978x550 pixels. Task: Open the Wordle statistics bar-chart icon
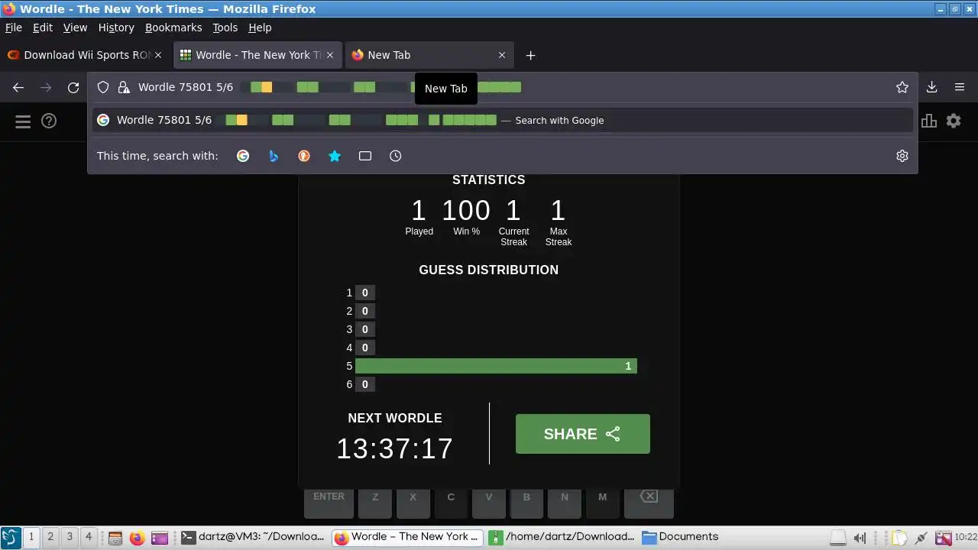[929, 121]
